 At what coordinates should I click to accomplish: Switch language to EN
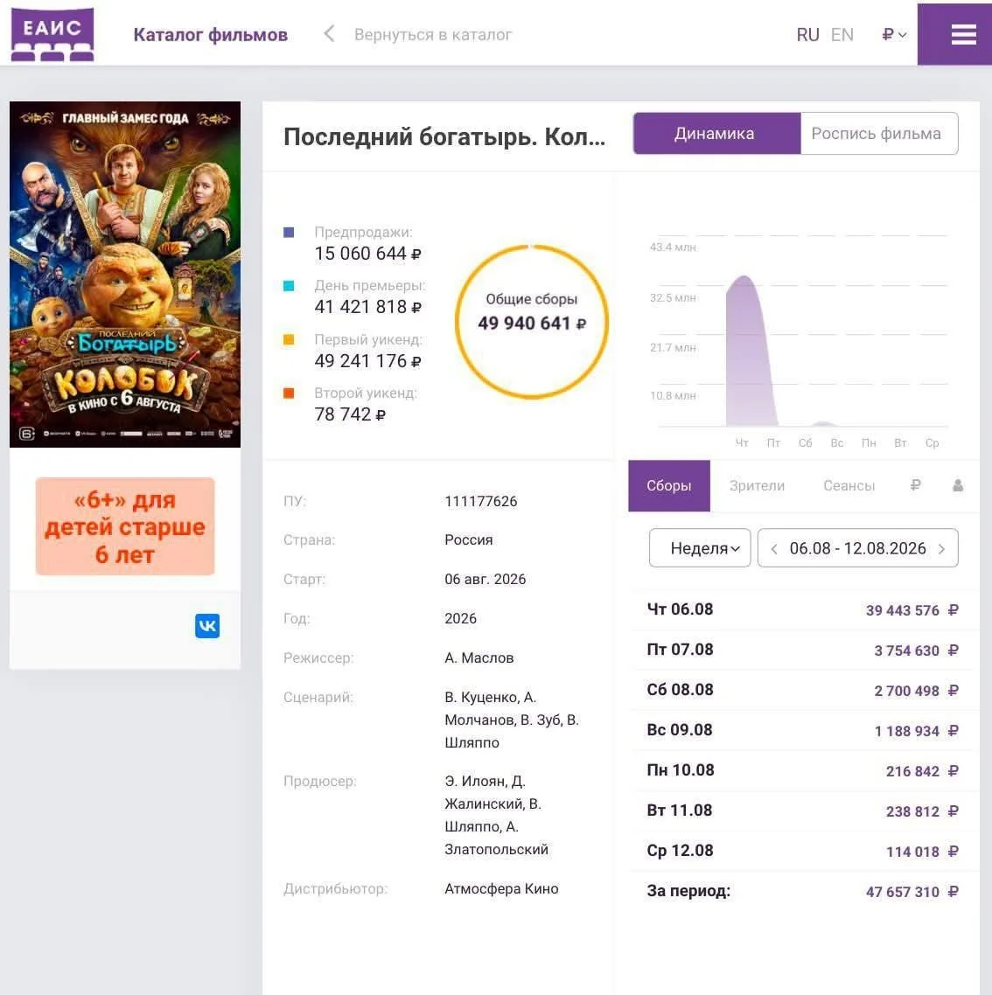click(x=842, y=34)
